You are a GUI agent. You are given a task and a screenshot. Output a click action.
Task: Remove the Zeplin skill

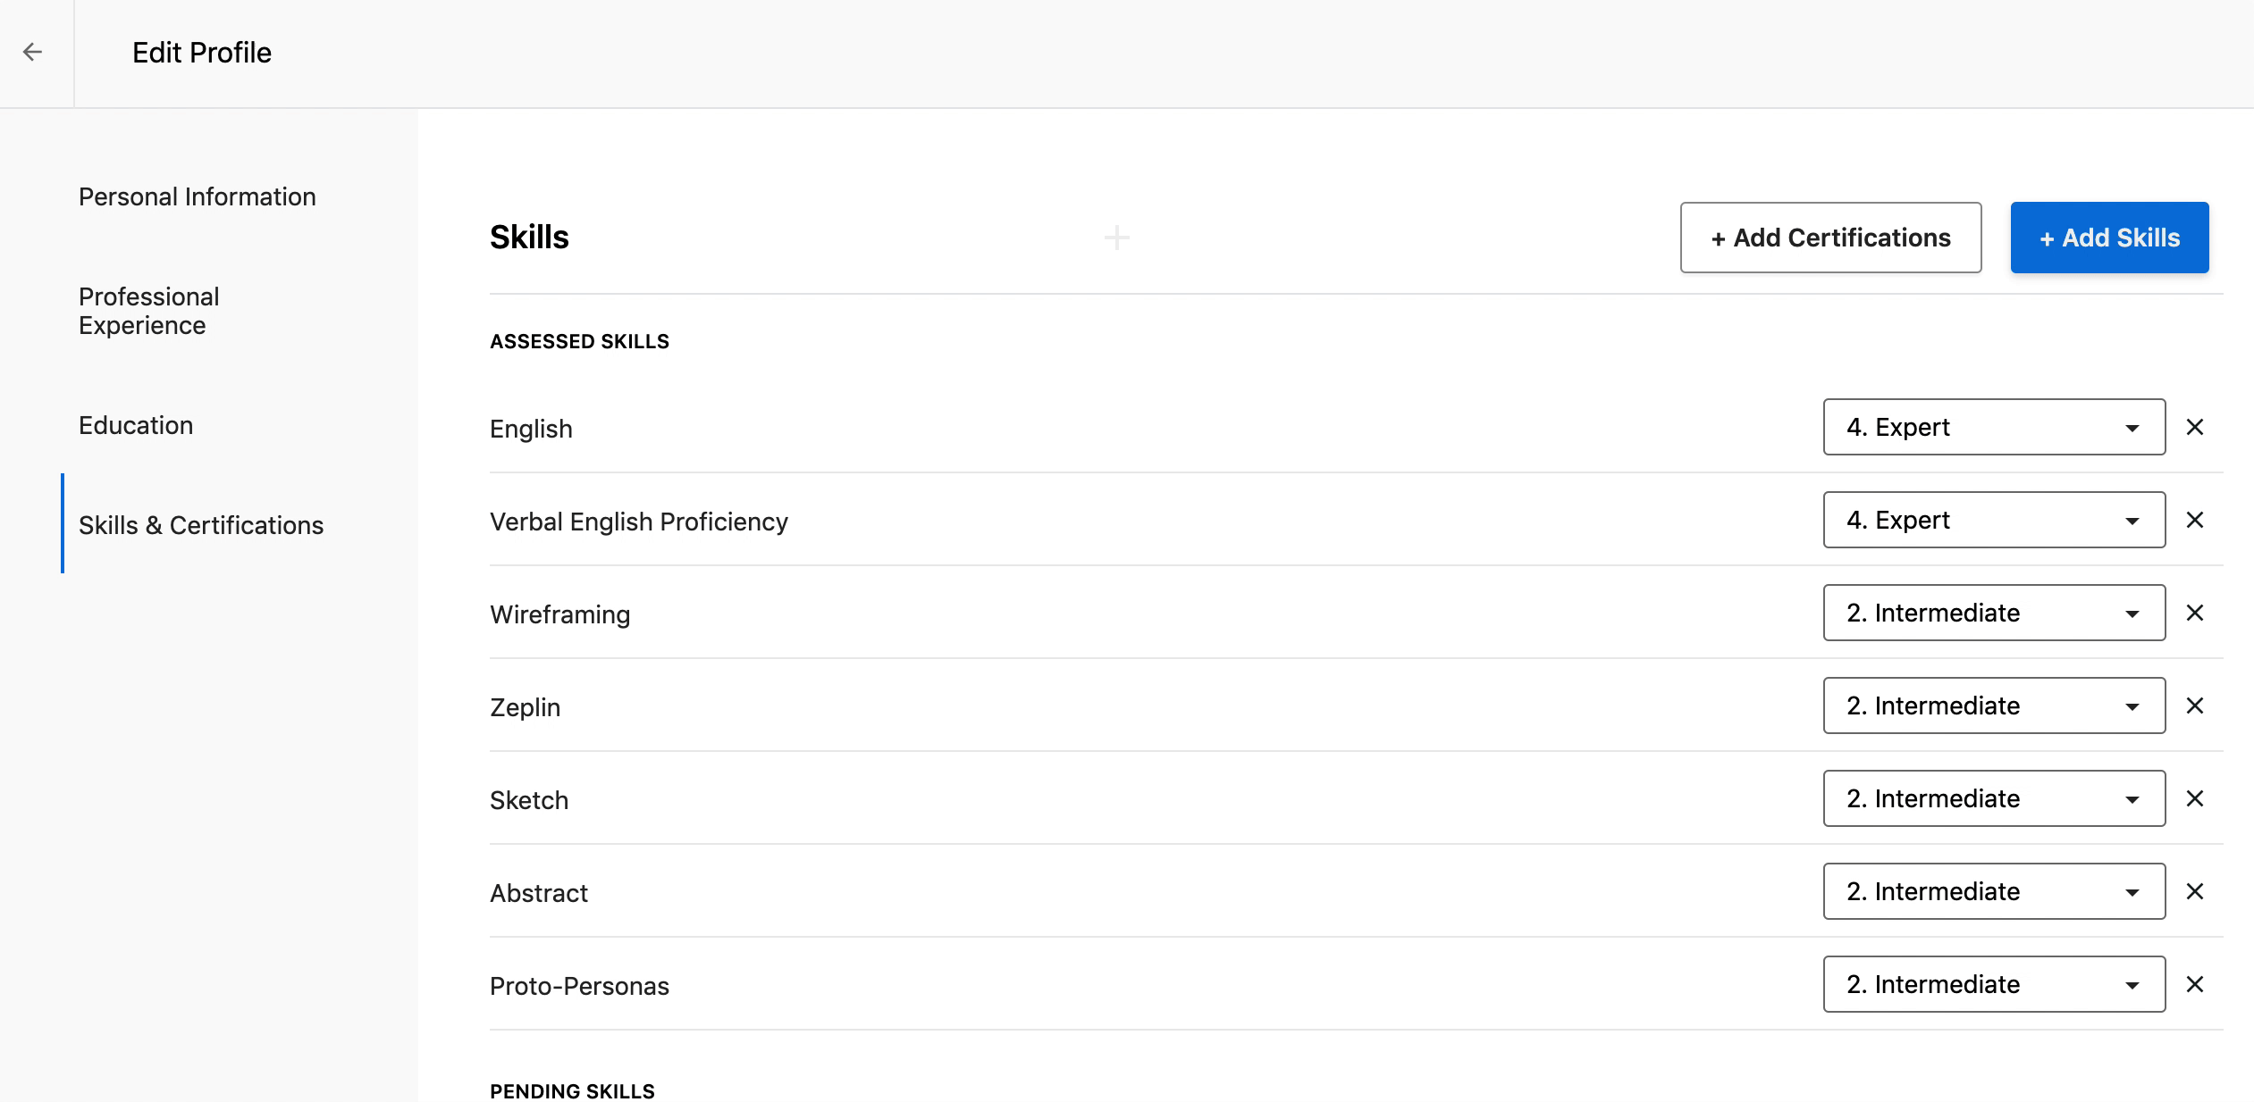[x=2194, y=706]
